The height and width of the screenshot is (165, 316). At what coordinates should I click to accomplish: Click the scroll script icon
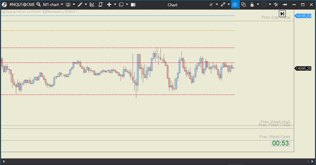pos(100,4)
